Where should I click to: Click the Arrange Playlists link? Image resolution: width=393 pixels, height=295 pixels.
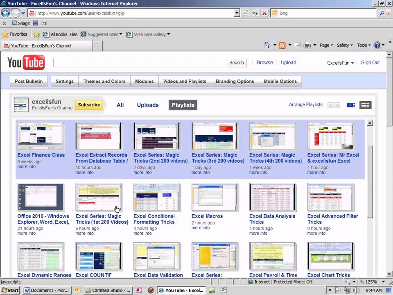(305, 105)
